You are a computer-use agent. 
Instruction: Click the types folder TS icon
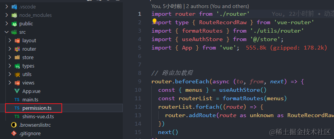point(17,66)
